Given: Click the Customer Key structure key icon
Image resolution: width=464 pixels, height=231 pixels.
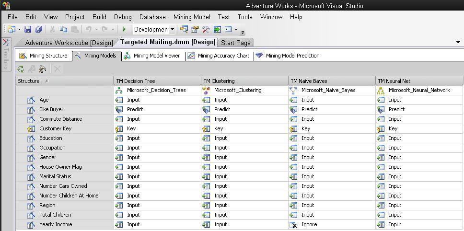Looking at the screenshot, I should 31,129.
